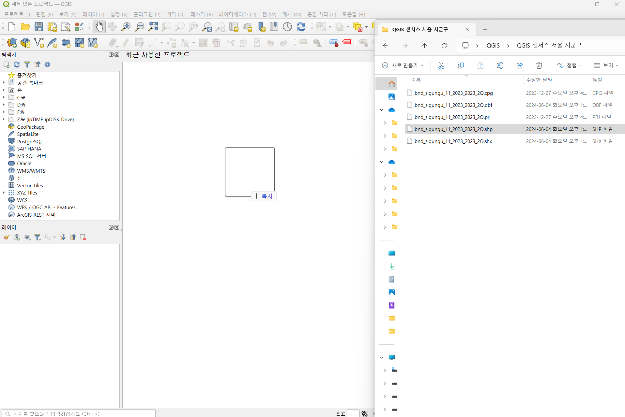Save the current QGIS project

point(39,27)
